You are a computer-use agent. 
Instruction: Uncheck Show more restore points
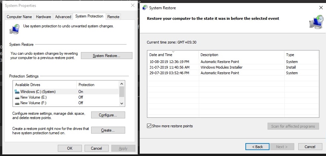149,126
